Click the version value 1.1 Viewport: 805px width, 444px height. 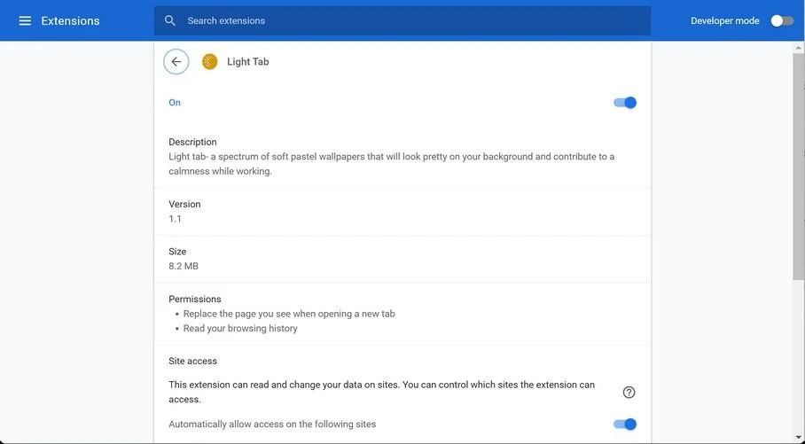tap(175, 219)
